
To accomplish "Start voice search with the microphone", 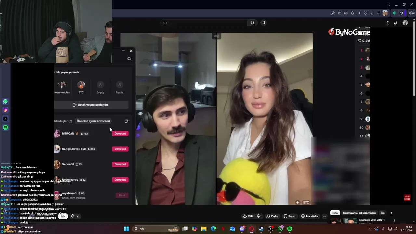I will point(264,23).
